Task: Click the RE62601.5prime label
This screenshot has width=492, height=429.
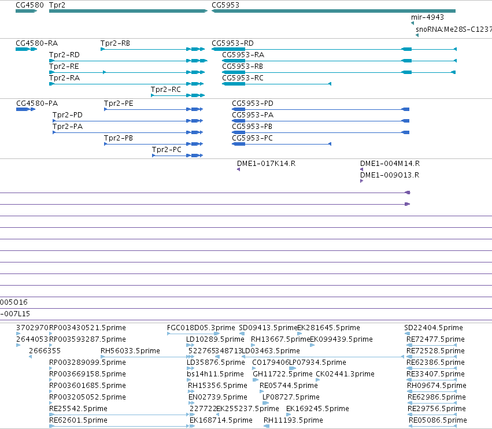Action: (78, 420)
